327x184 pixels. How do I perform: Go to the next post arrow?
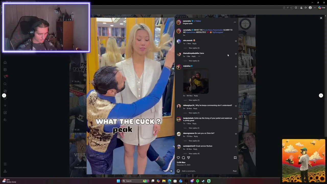tap(321, 95)
